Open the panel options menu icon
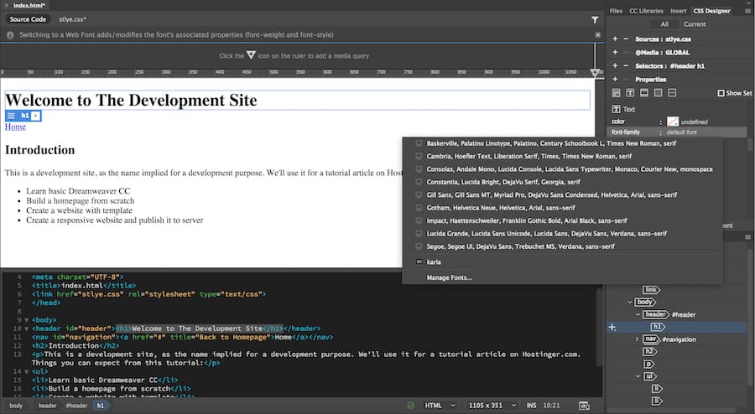Image resolution: width=755 pixels, height=414 pixels. [747, 11]
